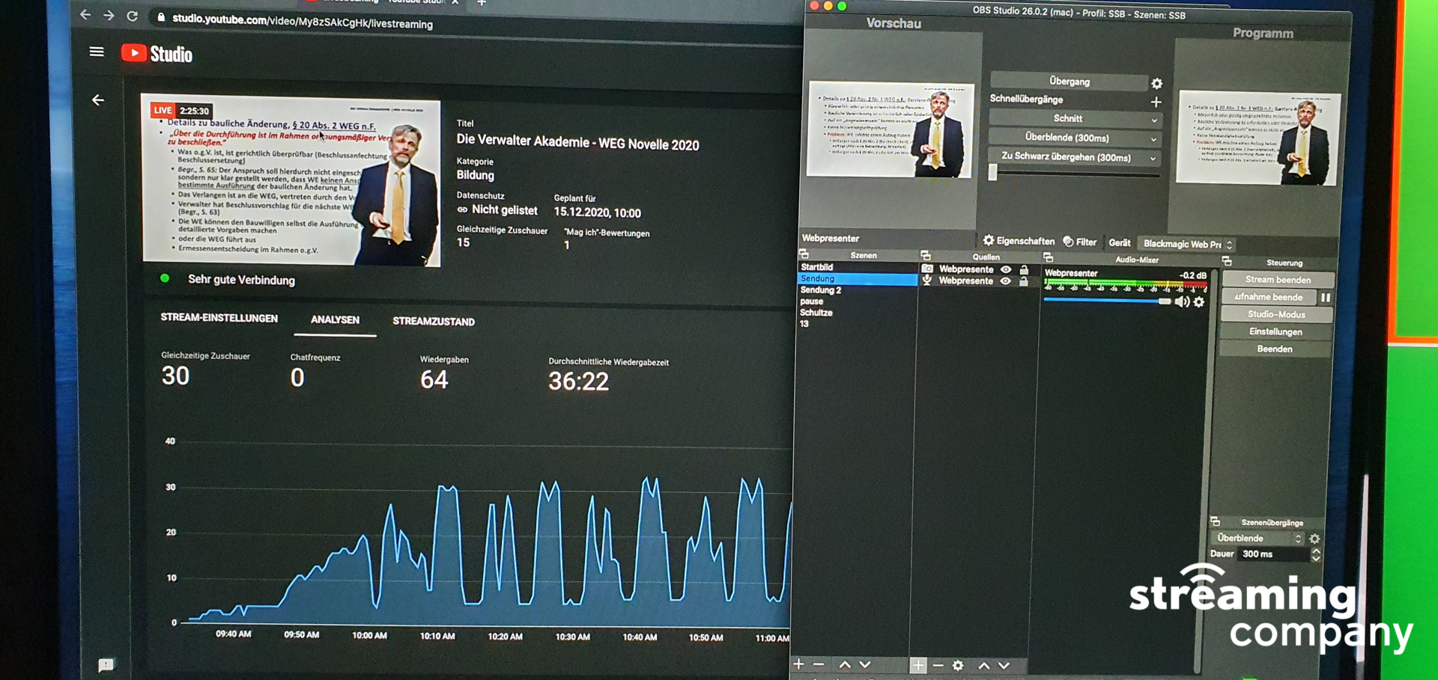
Task: Remove the selected source with minus icon
Action: [x=938, y=665]
